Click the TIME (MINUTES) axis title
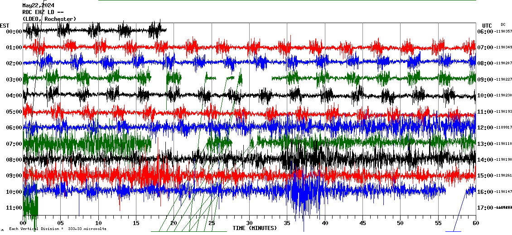Viewport: 512px width, 235px height. tap(255, 228)
